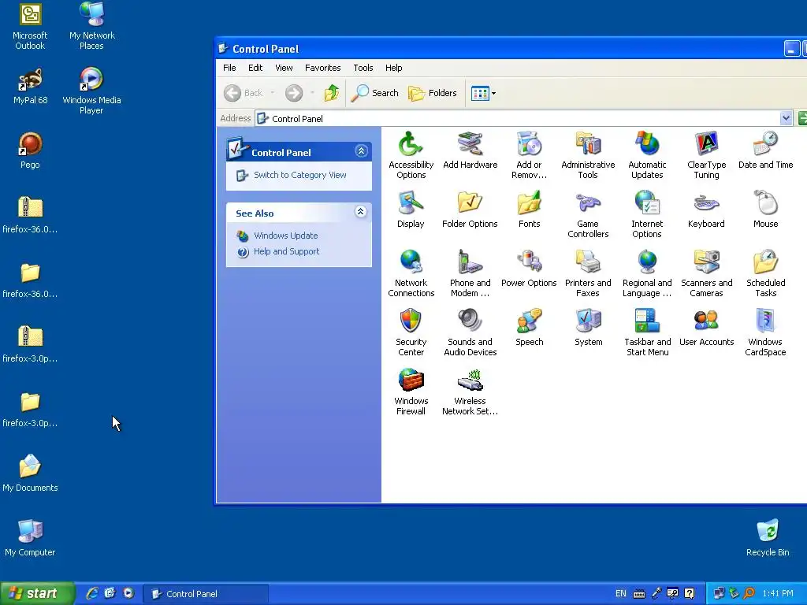Open Printers and Faxes icon

[588, 273]
